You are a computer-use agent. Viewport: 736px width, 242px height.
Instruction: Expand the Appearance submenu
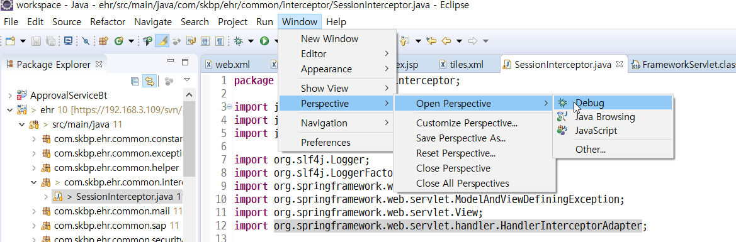tap(337, 69)
